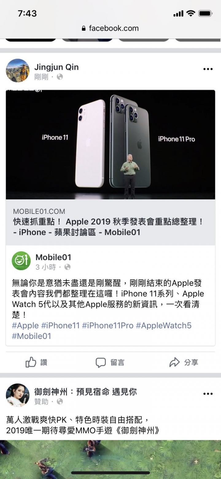Open Jingjun Qin's profile picture
The height and width of the screenshot is (479, 221).
(18, 71)
